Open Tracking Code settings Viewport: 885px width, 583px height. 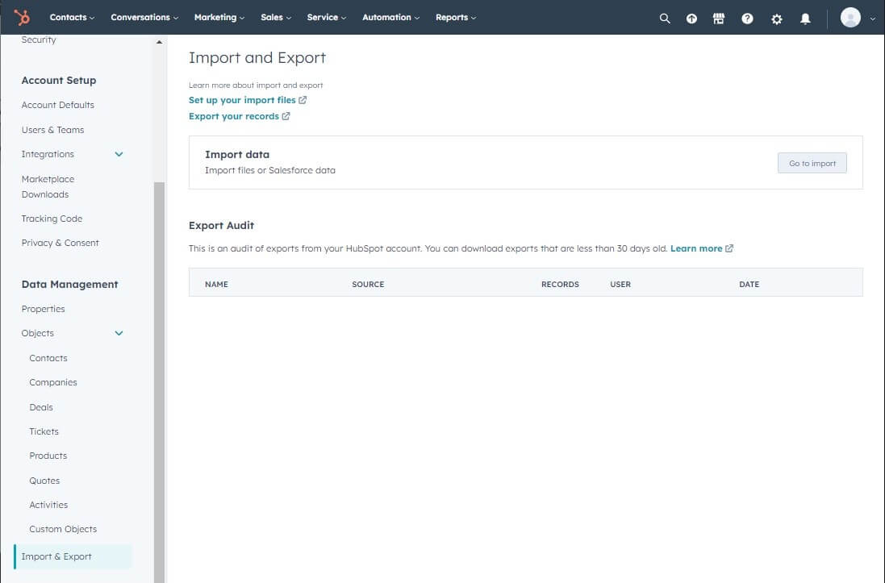(52, 219)
